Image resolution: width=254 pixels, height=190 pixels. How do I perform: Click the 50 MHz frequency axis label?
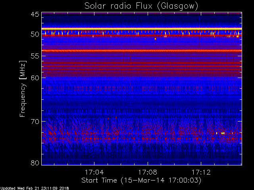click(x=35, y=34)
